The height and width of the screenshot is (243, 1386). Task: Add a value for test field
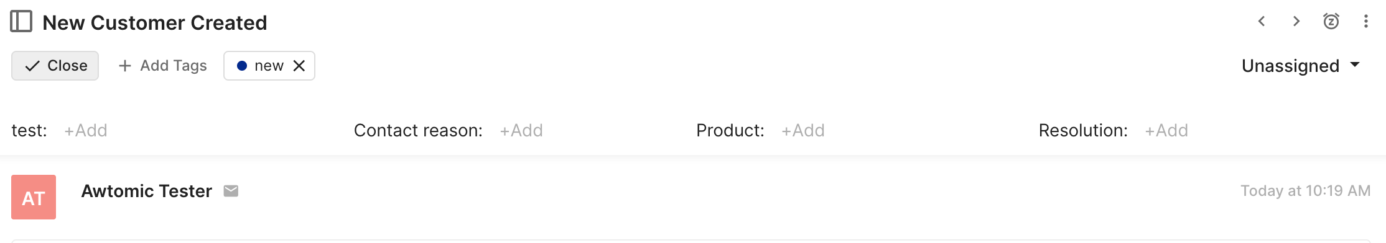[86, 130]
